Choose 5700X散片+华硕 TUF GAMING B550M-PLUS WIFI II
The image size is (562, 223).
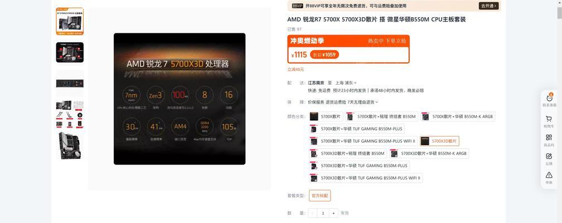(363, 141)
